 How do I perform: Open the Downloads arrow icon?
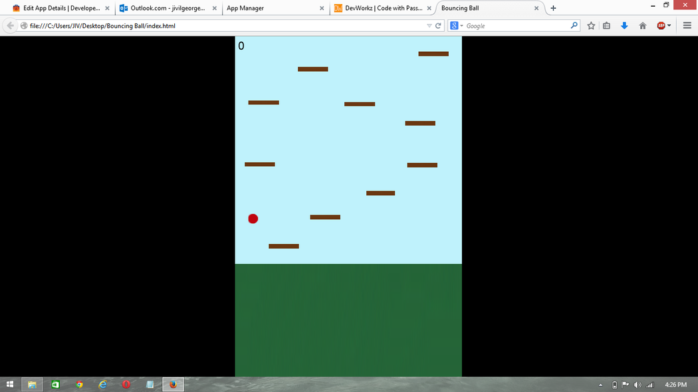tap(624, 26)
